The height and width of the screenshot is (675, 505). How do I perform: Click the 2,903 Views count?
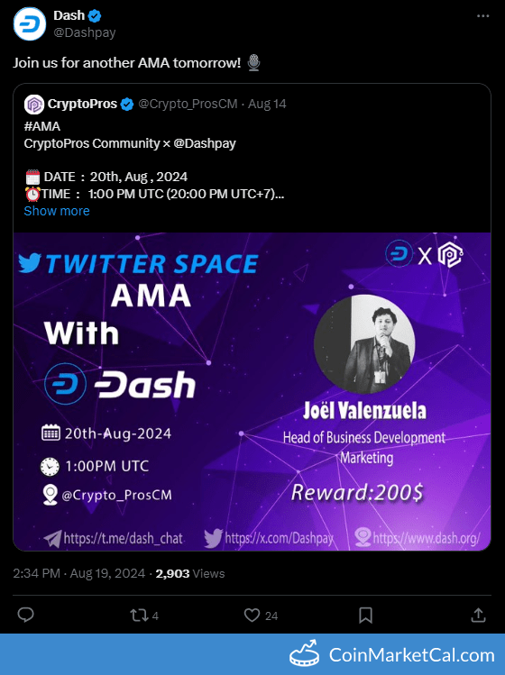point(190,573)
